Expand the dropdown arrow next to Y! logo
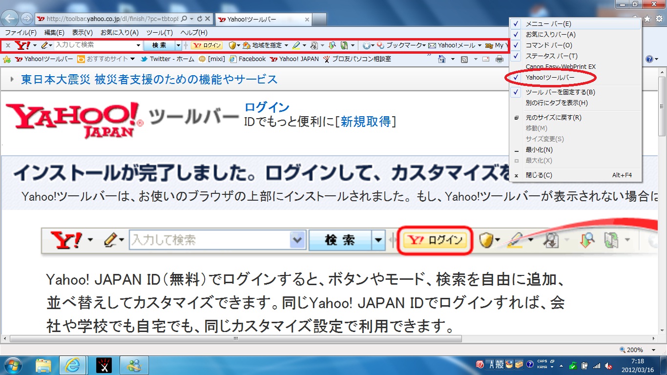This screenshot has height=375, width=667. click(35, 45)
